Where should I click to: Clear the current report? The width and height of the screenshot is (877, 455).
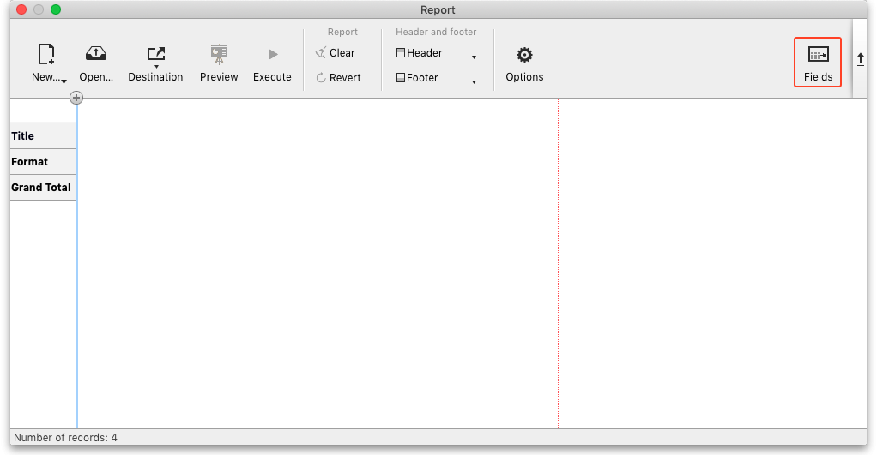335,53
